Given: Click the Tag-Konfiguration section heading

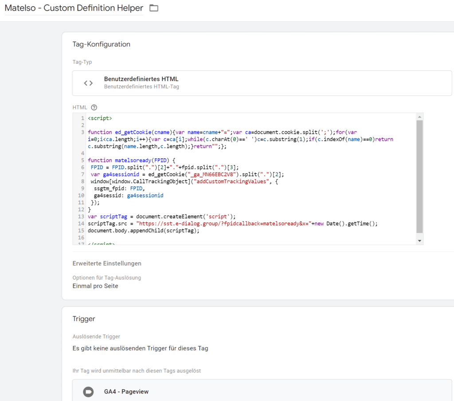Looking at the screenshot, I should pos(101,44).
